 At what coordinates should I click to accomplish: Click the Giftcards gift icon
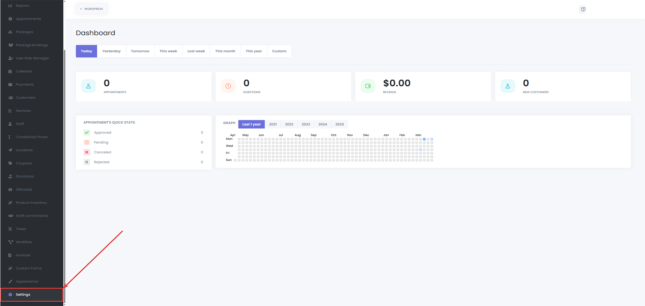[x=10, y=190]
